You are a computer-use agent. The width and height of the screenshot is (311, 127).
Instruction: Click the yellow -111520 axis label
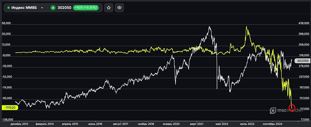click(10, 107)
